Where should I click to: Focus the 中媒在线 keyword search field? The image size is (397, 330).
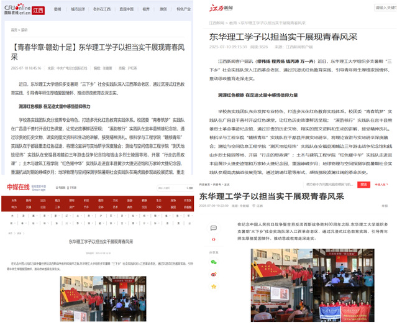(171, 188)
